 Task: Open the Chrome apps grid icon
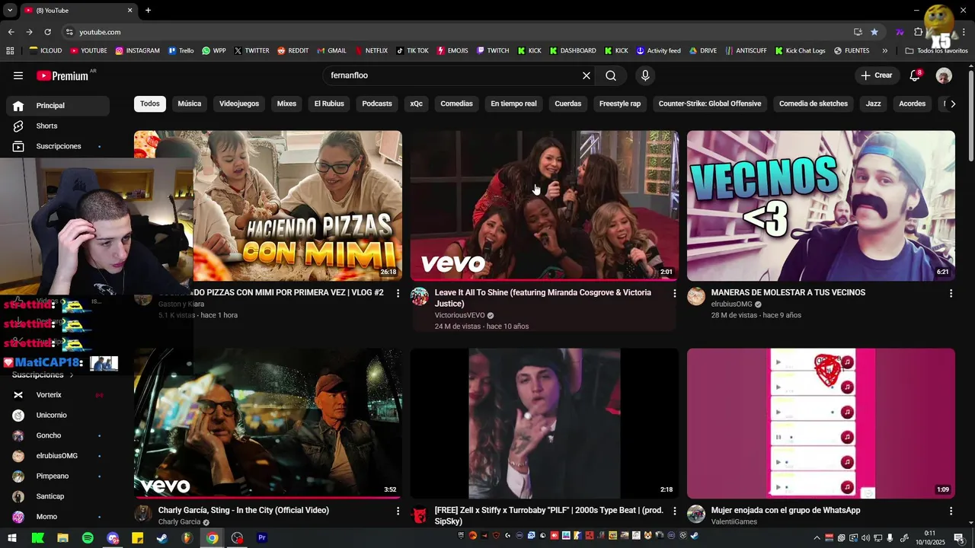(x=10, y=50)
